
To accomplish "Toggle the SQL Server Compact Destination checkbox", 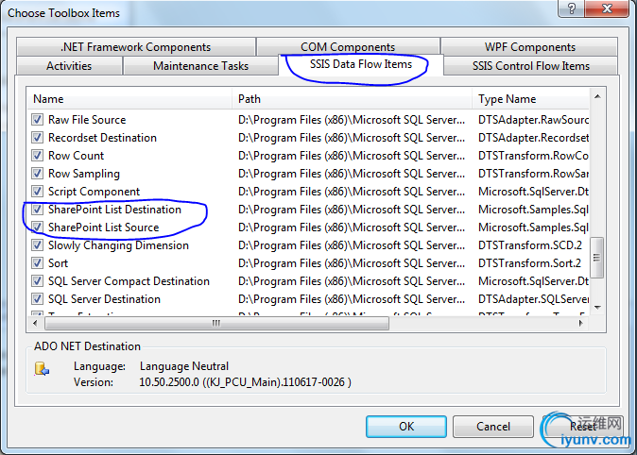I will [38, 281].
